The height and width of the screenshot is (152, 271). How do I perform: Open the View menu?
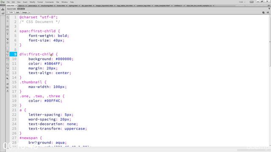pos(19,2)
